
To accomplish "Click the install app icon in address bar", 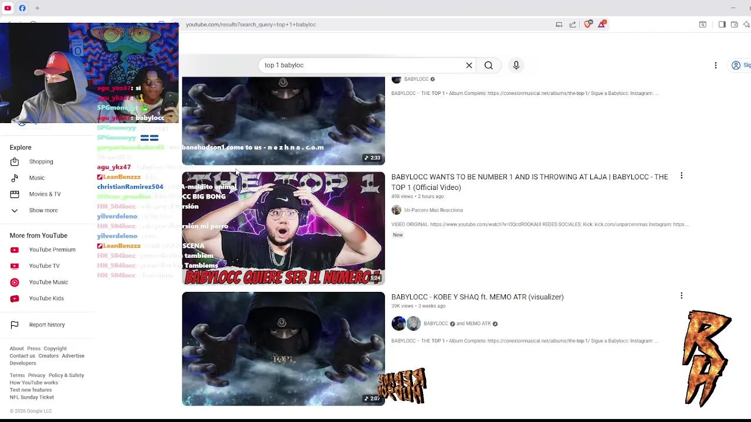I will (559, 25).
